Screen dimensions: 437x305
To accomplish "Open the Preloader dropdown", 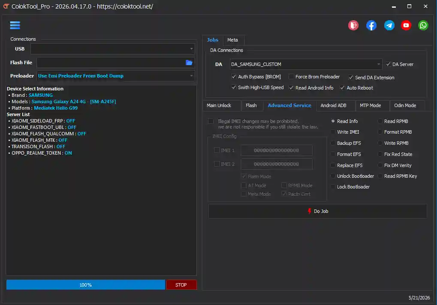I will 191,76.
